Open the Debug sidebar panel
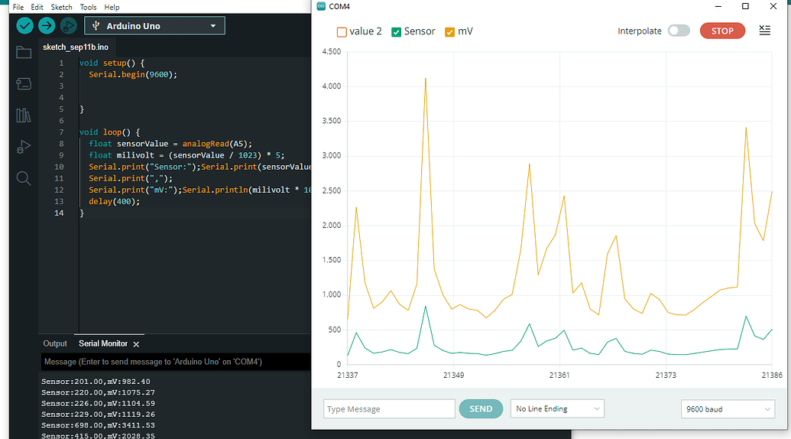This screenshot has width=791, height=439. click(24, 147)
